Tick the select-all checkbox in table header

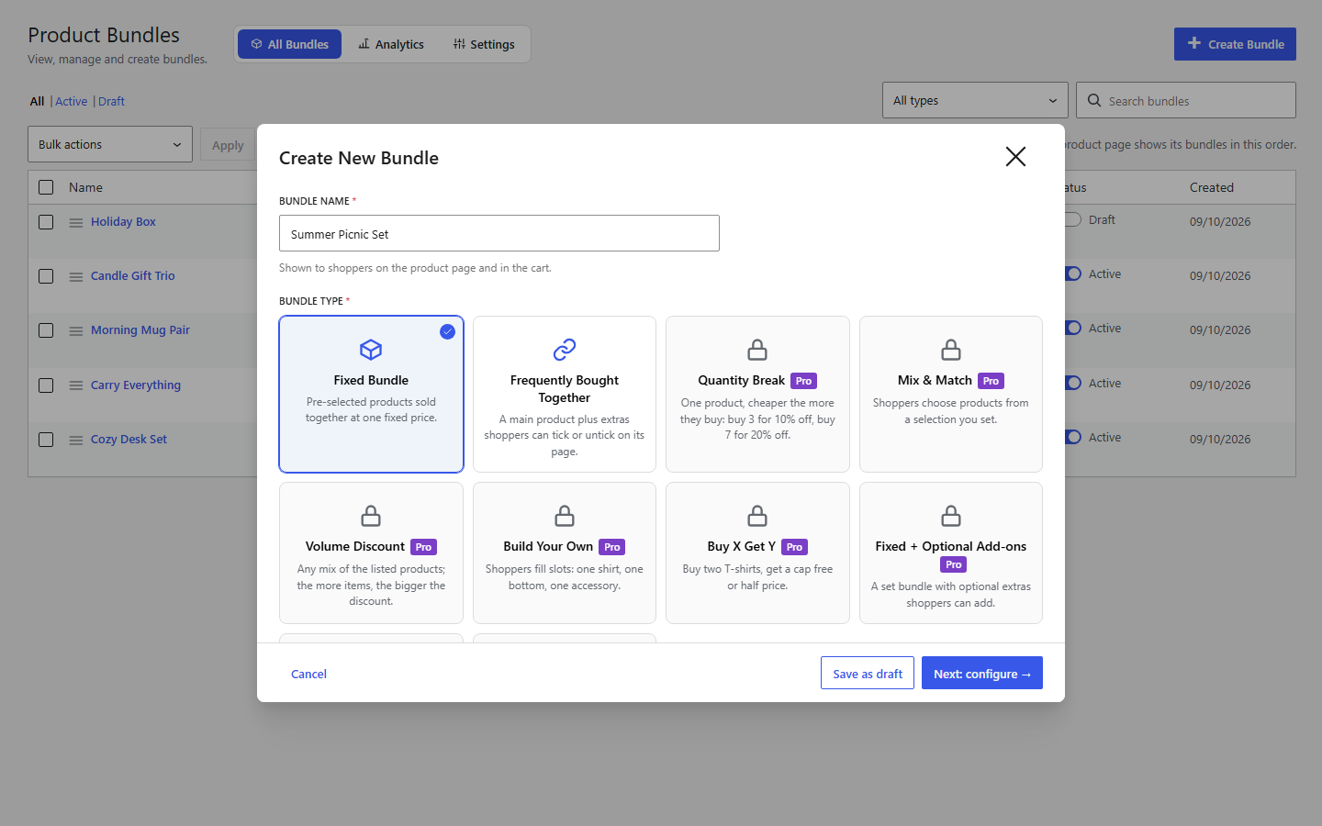[46, 187]
